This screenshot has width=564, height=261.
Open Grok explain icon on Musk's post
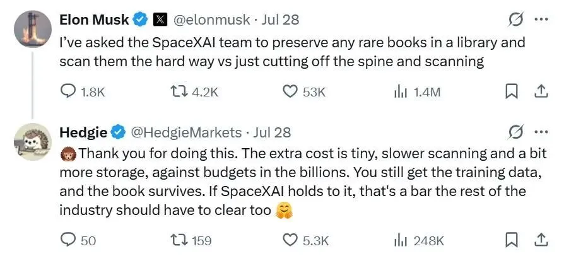coord(515,20)
